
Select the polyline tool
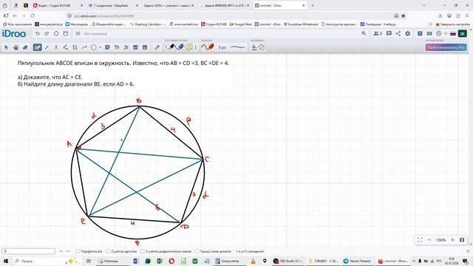pyautogui.click(x=66, y=47)
